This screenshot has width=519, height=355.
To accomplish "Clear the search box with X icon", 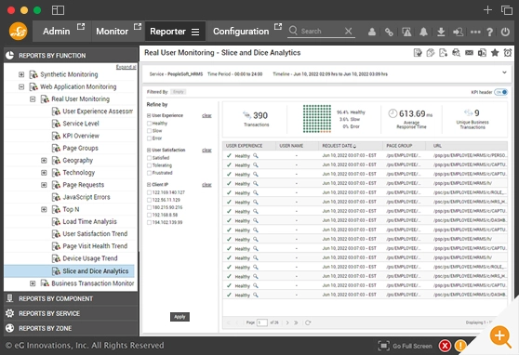I will [x=348, y=31].
